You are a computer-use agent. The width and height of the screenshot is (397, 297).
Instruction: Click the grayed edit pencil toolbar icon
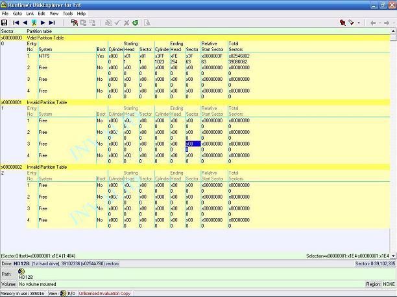tap(108, 23)
